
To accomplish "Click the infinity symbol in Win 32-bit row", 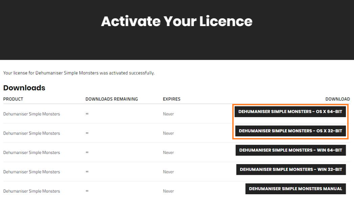I will (87, 172).
